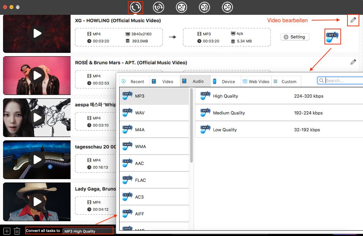Open Setting for XG - HOWLING video

click(295, 37)
